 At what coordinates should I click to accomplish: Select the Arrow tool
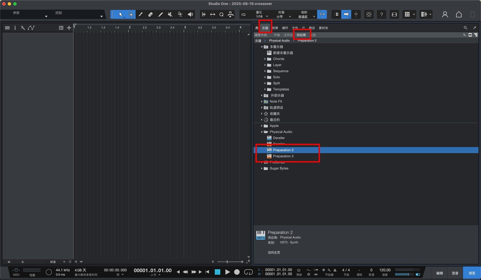pyautogui.click(x=121, y=15)
